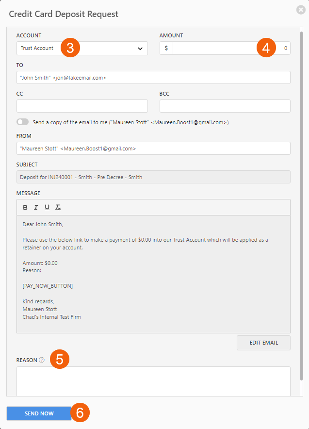Click the From email field
Screen dimensions: 309x429
(153, 148)
